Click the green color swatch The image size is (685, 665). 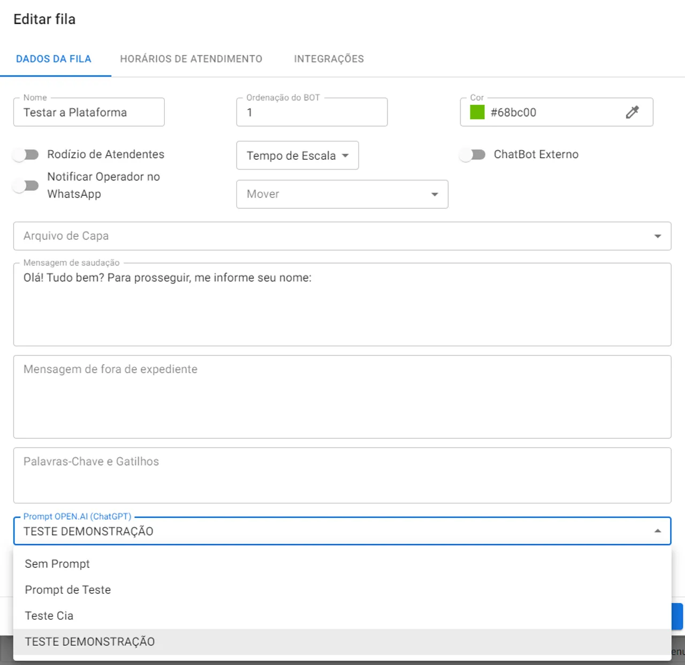[477, 112]
